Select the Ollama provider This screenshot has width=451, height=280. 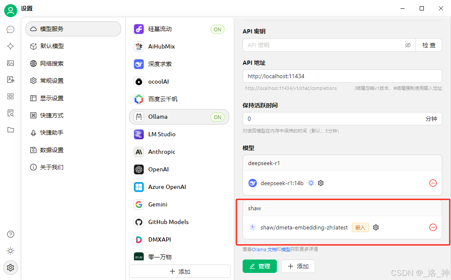point(179,117)
